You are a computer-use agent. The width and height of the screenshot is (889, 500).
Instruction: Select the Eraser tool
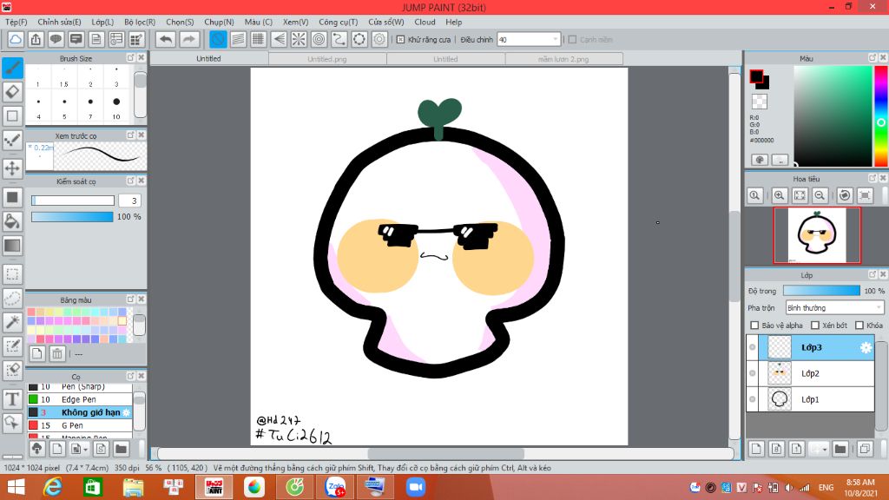click(x=12, y=91)
